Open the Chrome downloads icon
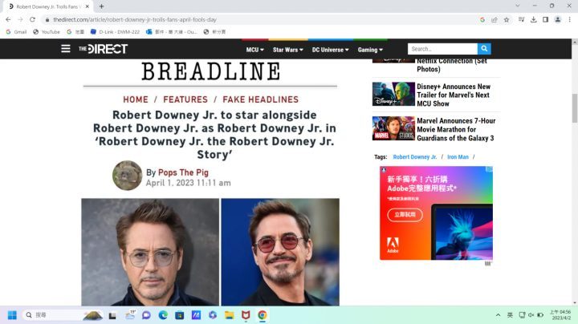Image resolution: width=578 pixels, height=324 pixels. coord(533,19)
